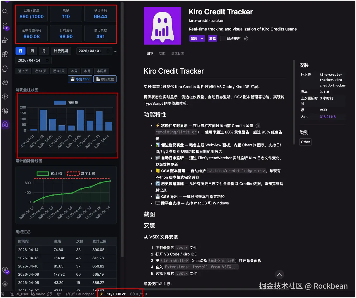The height and width of the screenshot is (298, 356).
Task: Select the 日 view toggle
Action: click(20, 51)
